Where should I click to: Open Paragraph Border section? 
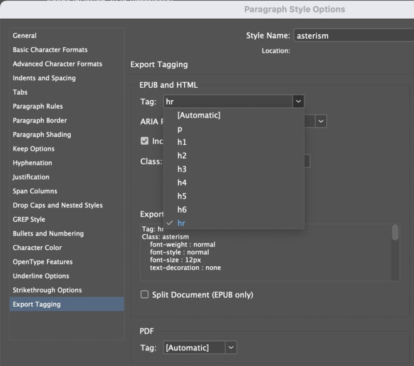coord(67,121)
